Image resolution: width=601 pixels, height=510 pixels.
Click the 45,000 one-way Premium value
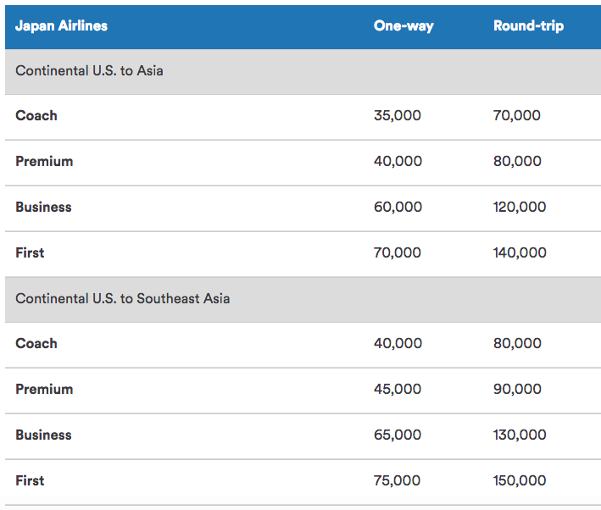[x=398, y=389]
